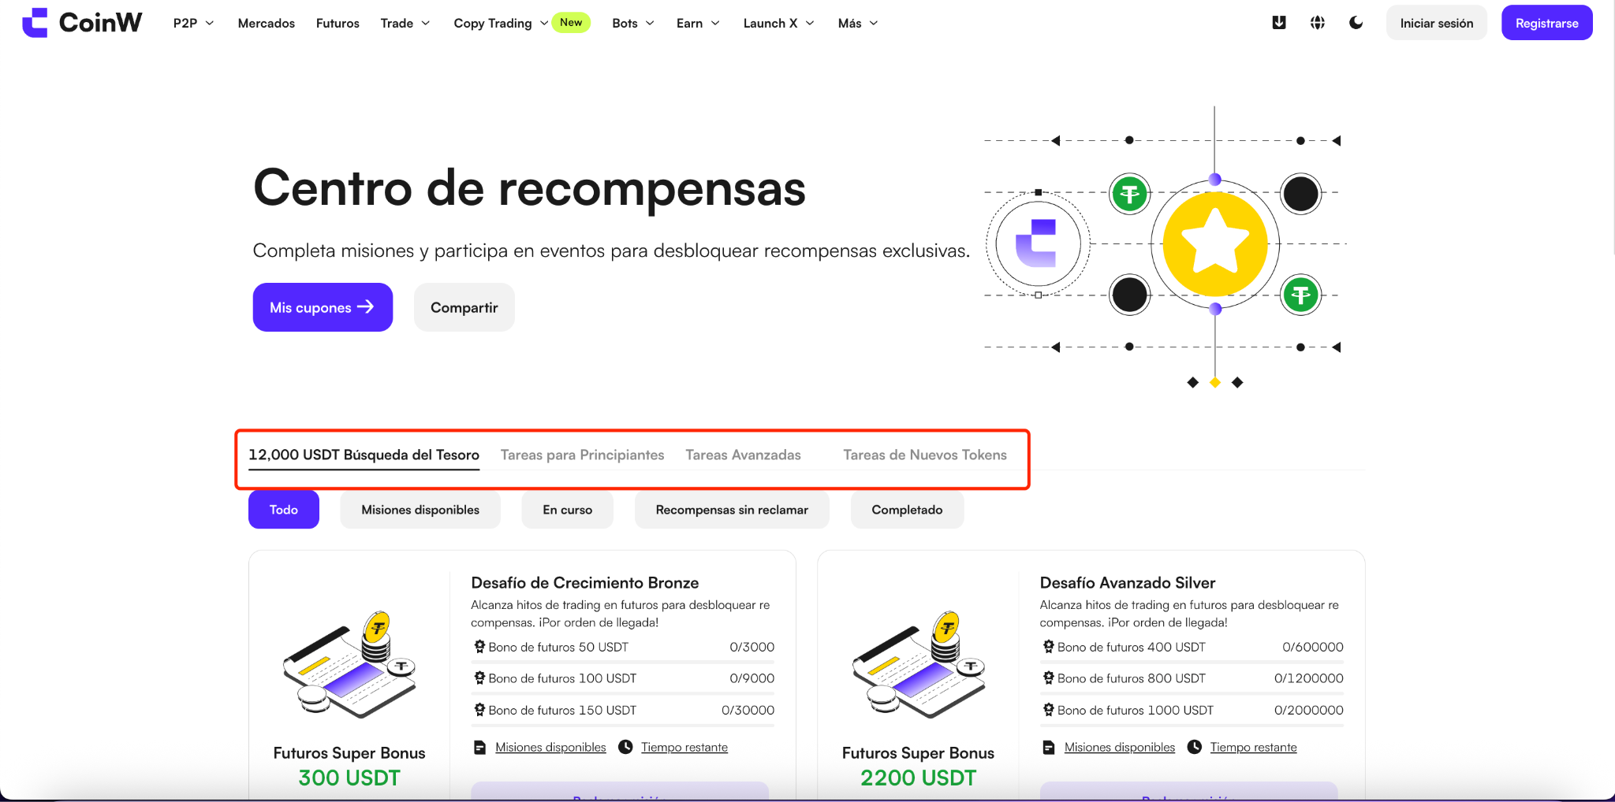Click Bono de futuros 1000 USDT row
The width and height of the screenshot is (1615, 802).
1192,710
